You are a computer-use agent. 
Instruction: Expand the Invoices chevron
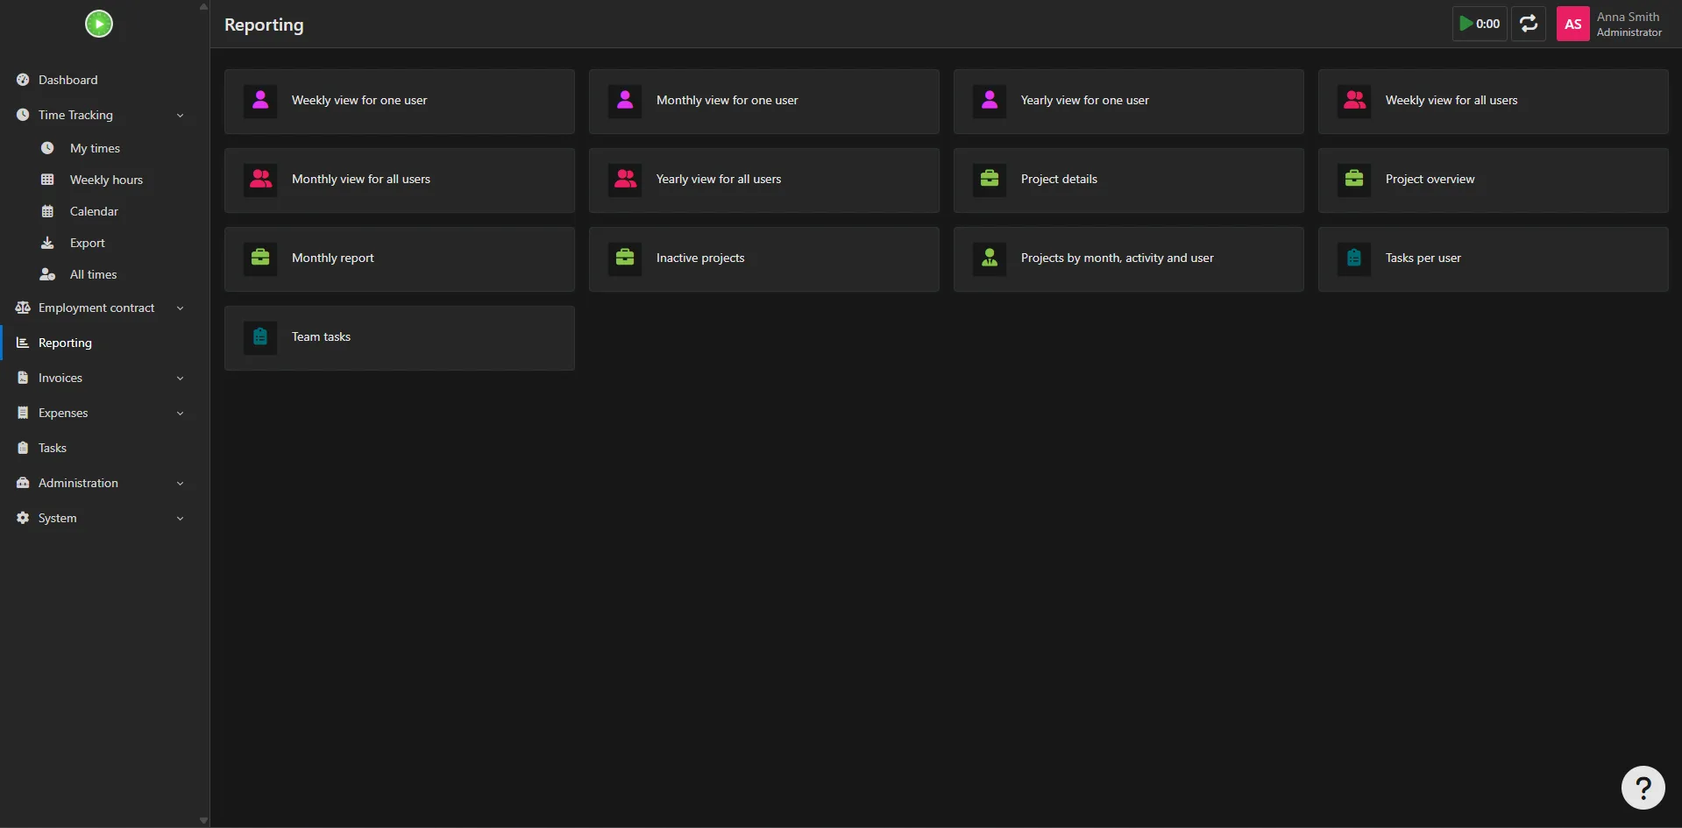180,379
